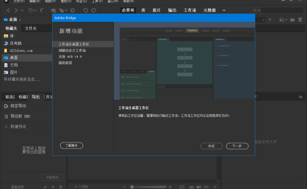Click the 了解更多 button in dialog
Viewport: 307px width, 189px height.
pos(71,146)
